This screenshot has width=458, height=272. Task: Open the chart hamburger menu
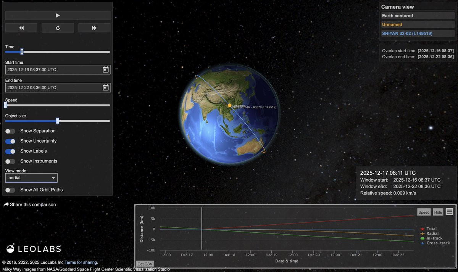(449, 212)
